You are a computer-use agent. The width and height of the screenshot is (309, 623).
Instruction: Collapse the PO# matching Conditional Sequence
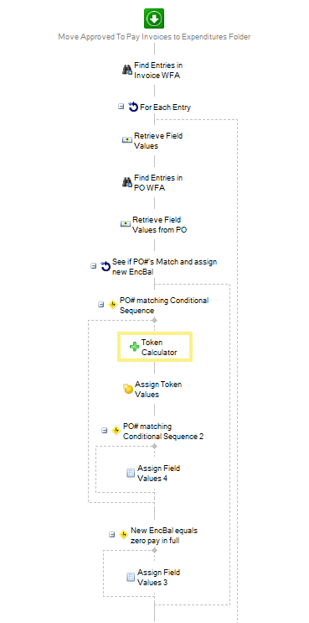[x=101, y=304]
